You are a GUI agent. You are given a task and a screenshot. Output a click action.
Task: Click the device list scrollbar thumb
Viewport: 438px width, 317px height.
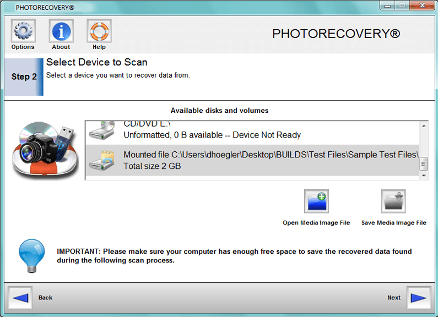[424, 164]
